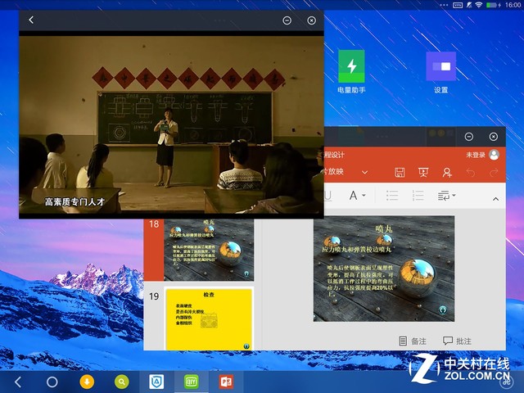The width and height of the screenshot is (524, 393).
Task: Click the green search icon in taskbar
Action: (x=121, y=382)
